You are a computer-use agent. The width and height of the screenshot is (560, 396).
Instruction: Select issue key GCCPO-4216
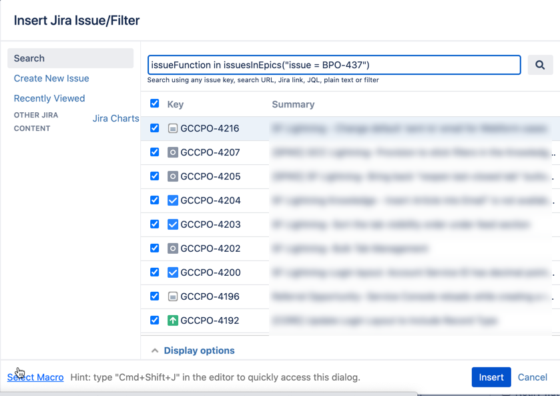pyautogui.click(x=210, y=128)
